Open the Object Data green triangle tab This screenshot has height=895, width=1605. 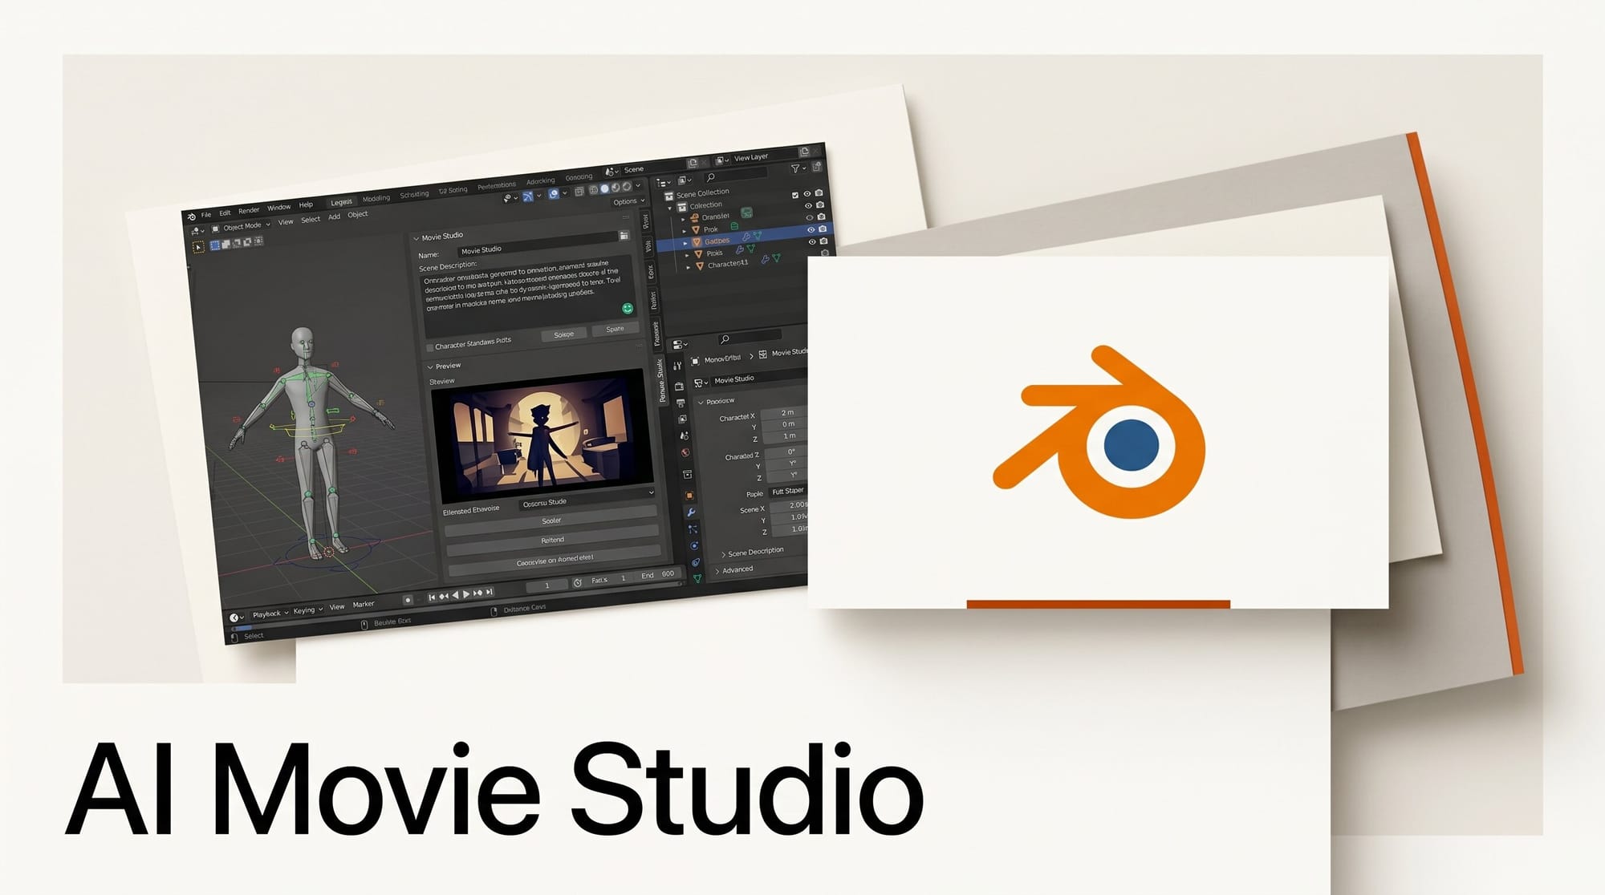tap(697, 578)
